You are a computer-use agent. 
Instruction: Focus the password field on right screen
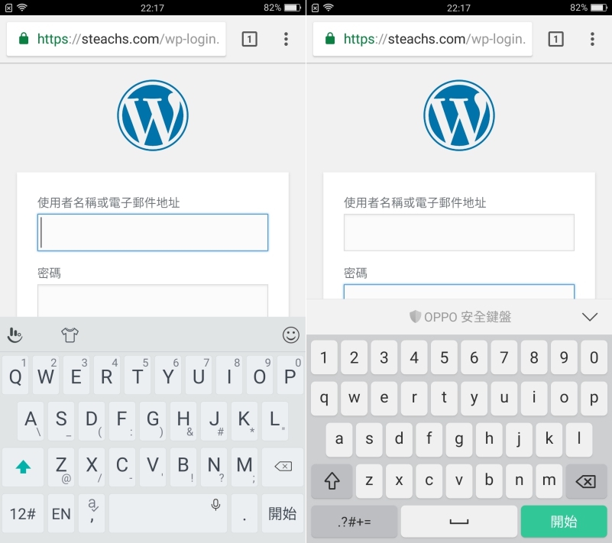coord(459,292)
